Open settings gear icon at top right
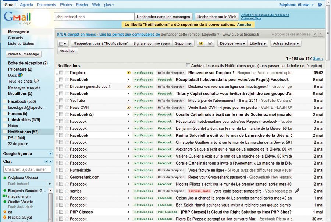The image size is (331, 222). (x=320, y=5)
